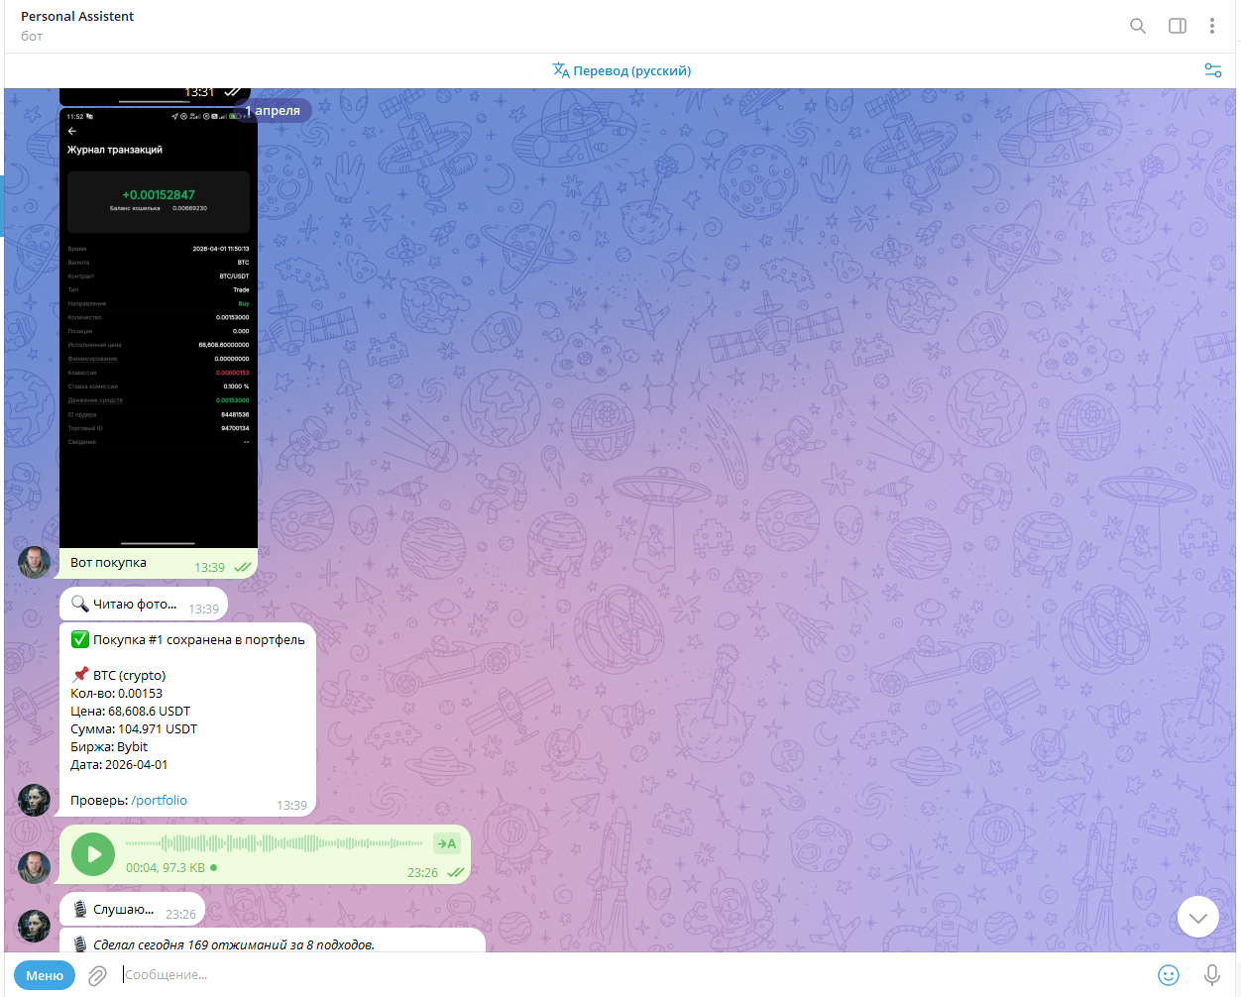Click the '00:04, 97.3 KB' voice info

pos(166,867)
